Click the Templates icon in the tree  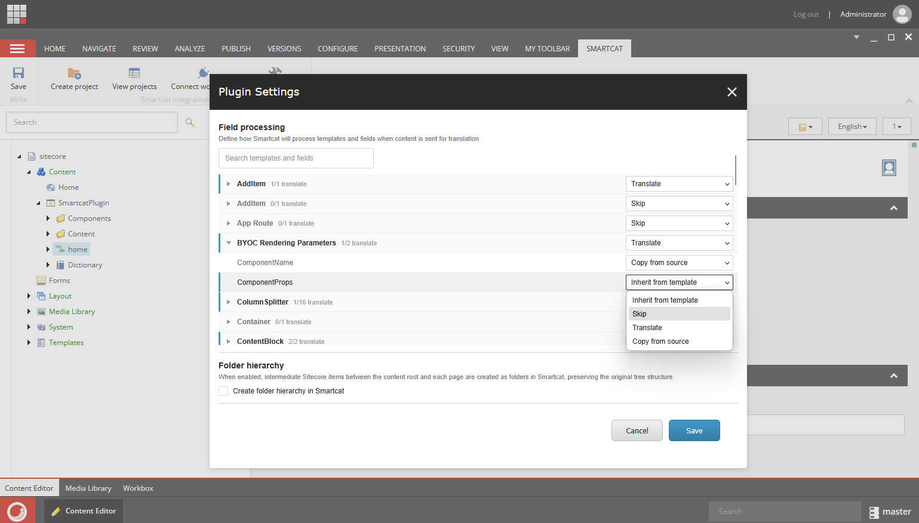point(41,343)
